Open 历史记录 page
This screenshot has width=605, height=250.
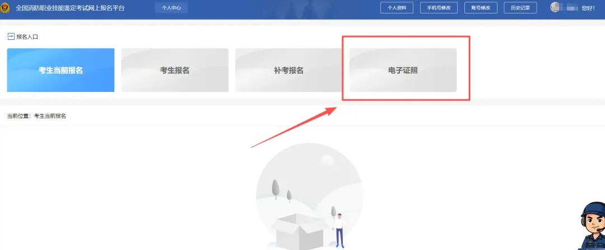click(x=520, y=8)
